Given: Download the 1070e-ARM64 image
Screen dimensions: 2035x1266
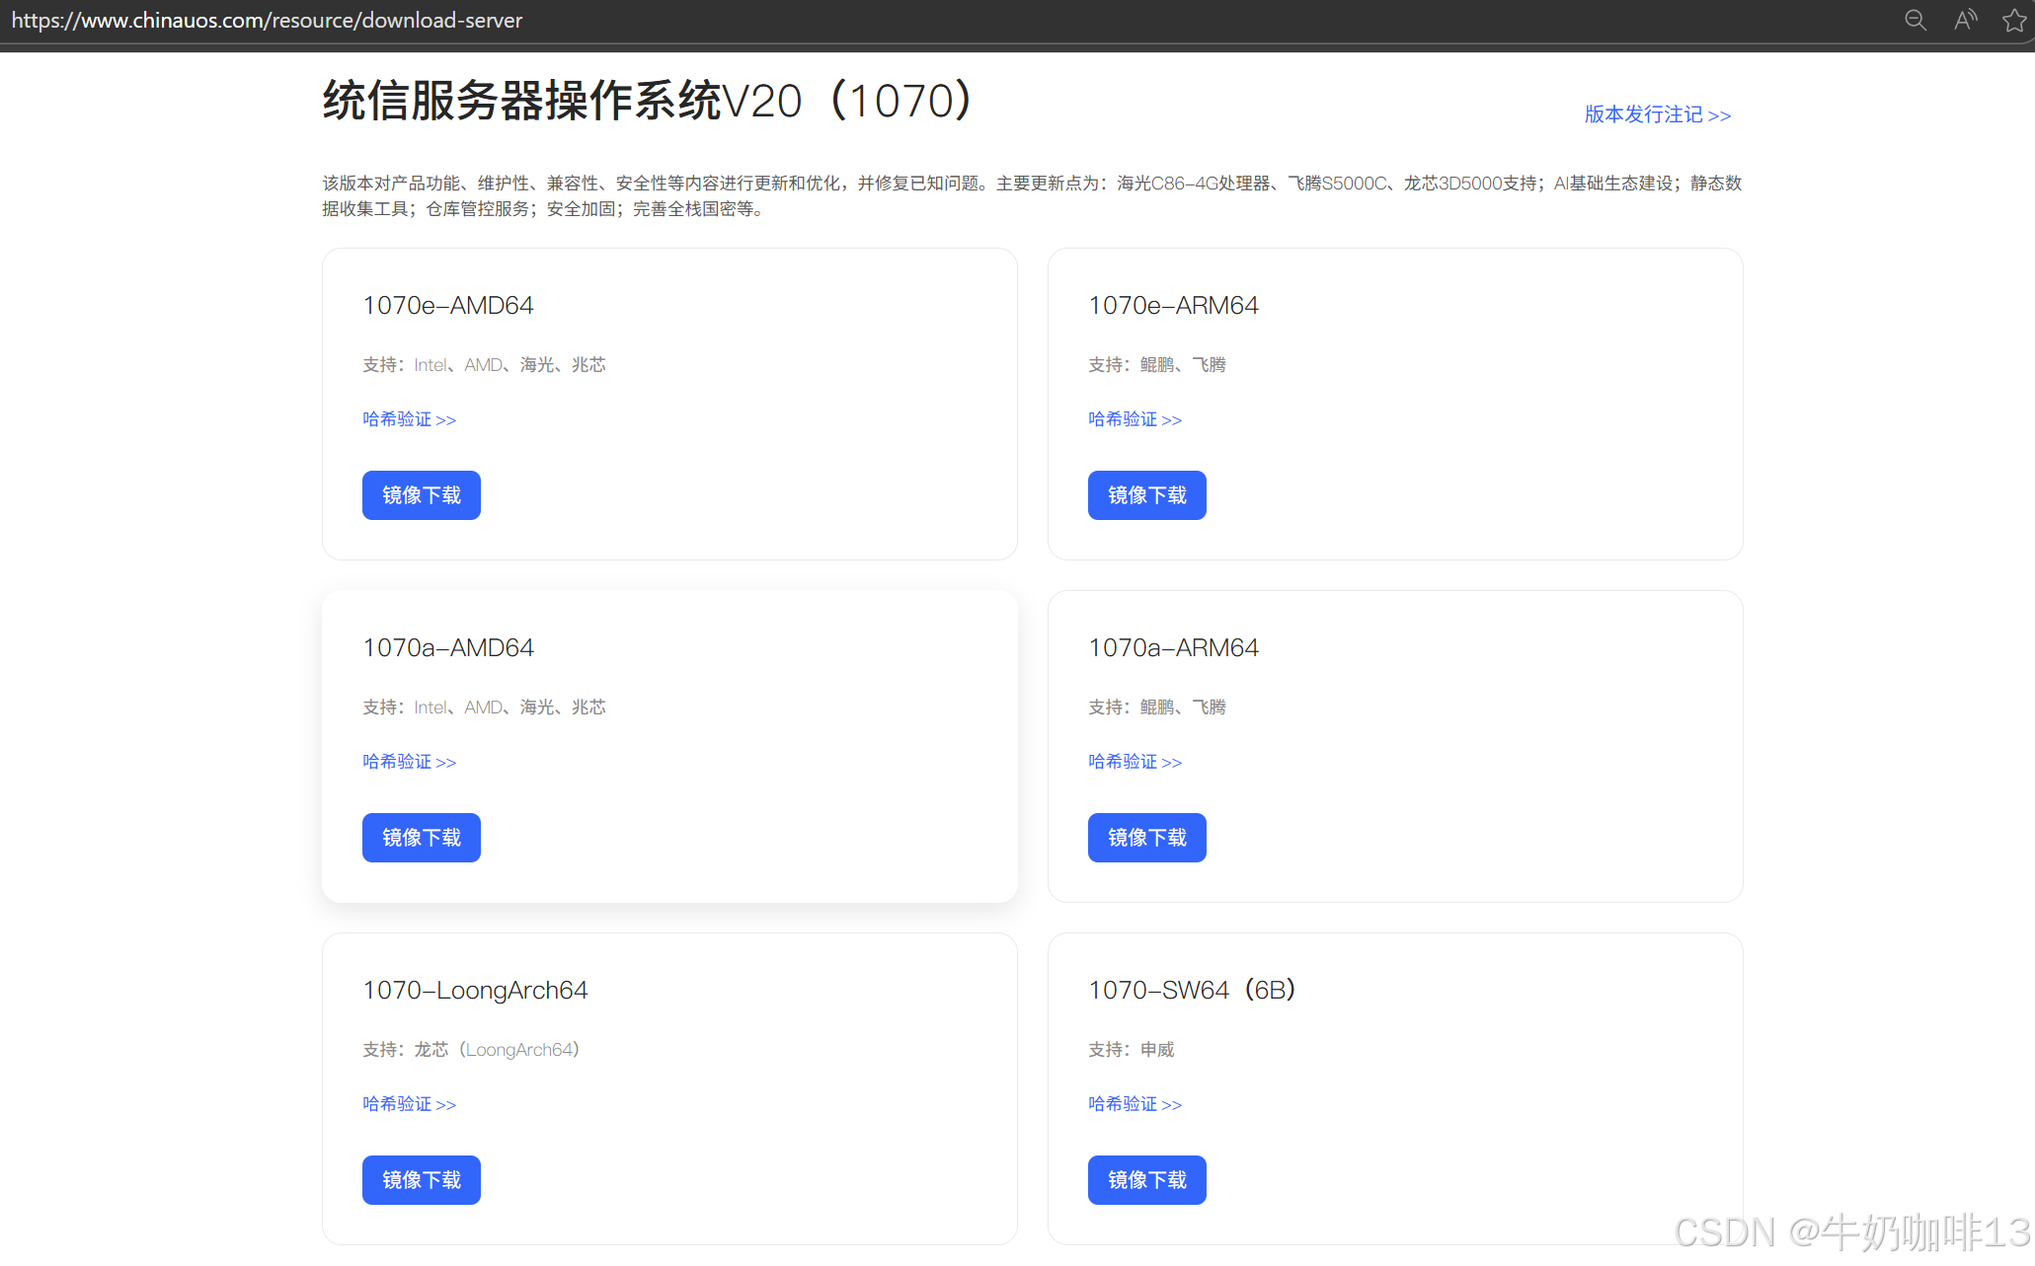Looking at the screenshot, I should [1146, 495].
